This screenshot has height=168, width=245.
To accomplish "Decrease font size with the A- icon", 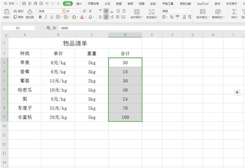I will click(90, 11).
